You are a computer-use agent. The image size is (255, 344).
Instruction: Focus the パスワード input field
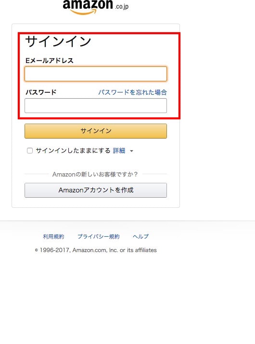96,105
